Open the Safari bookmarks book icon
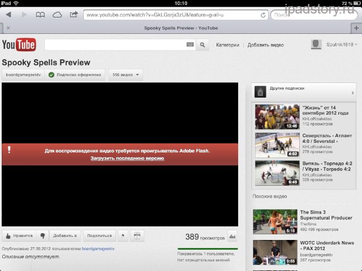The height and width of the screenshot is (271, 362). coord(41,15)
